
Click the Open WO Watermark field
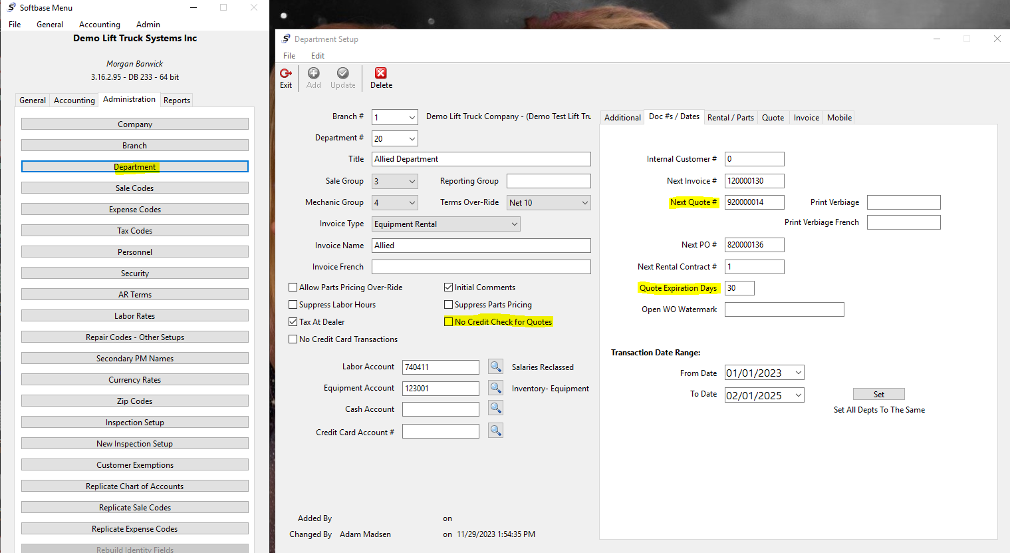pyautogui.click(x=784, y=309)
